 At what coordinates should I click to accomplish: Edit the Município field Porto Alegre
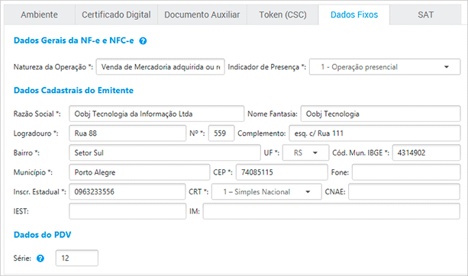[140, 172]
